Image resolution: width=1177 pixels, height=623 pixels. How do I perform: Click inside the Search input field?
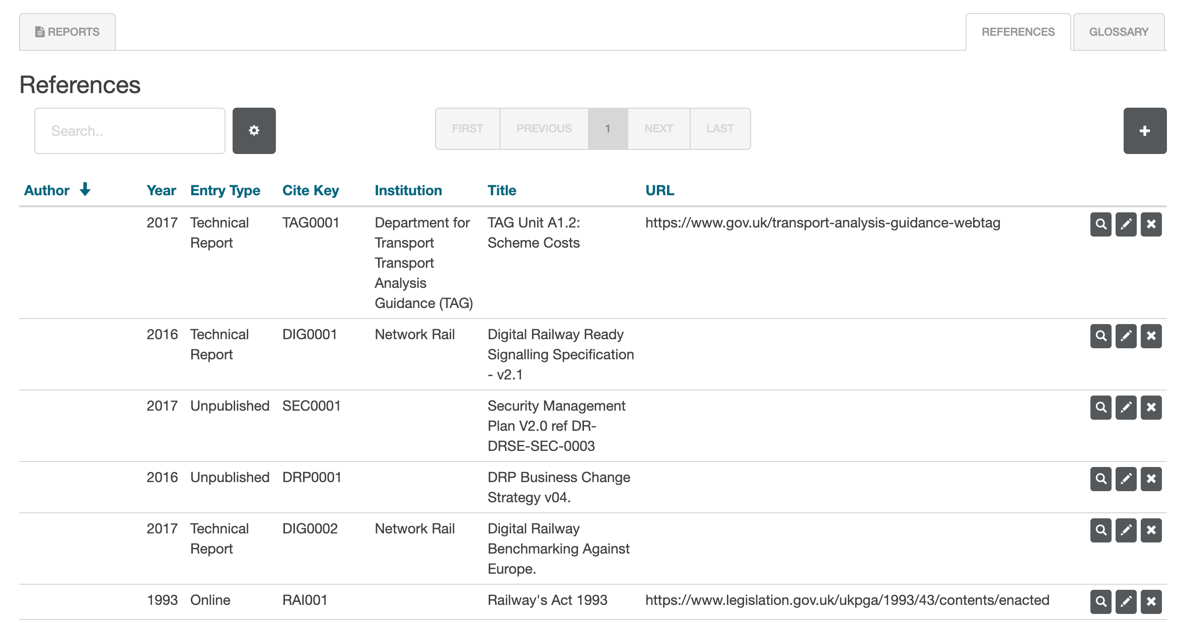pyautogui.click(x=129, y=131)
